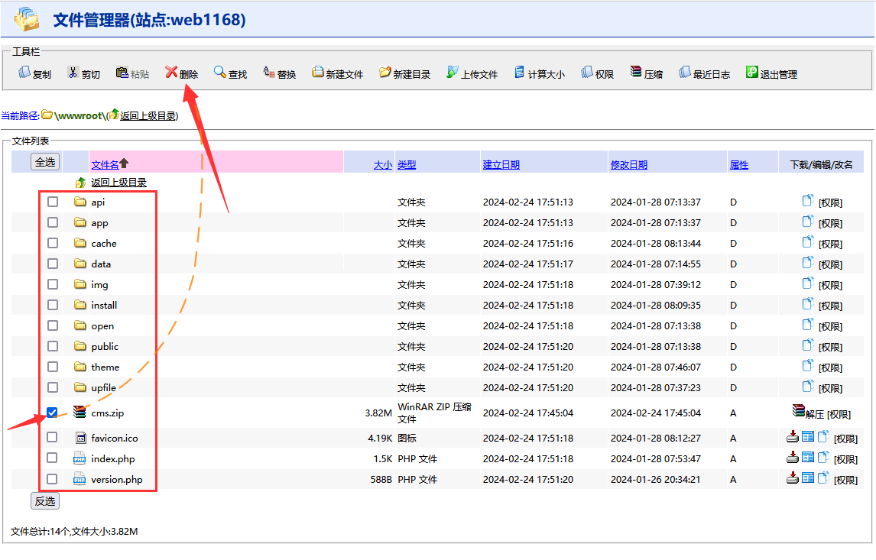Click the 计算大小 calculate size icon
Image resolution: width=876 pixels, height=560 pixels.
coord(520,73)
